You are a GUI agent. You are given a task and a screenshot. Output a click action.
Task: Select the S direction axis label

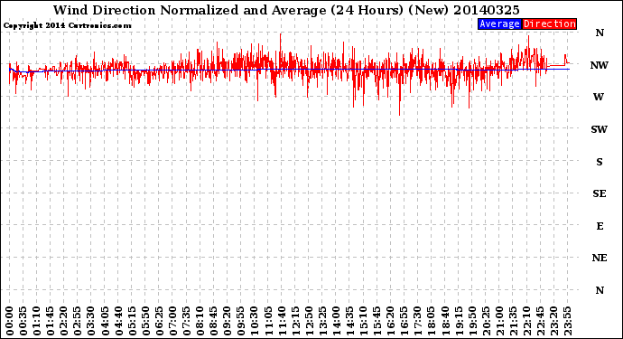click(600, 162)
